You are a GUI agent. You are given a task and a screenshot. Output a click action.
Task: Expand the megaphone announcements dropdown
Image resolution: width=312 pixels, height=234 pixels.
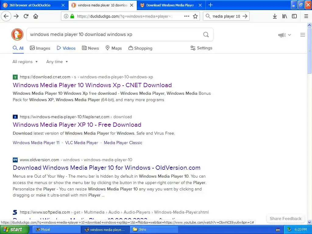tap(285, 35)
